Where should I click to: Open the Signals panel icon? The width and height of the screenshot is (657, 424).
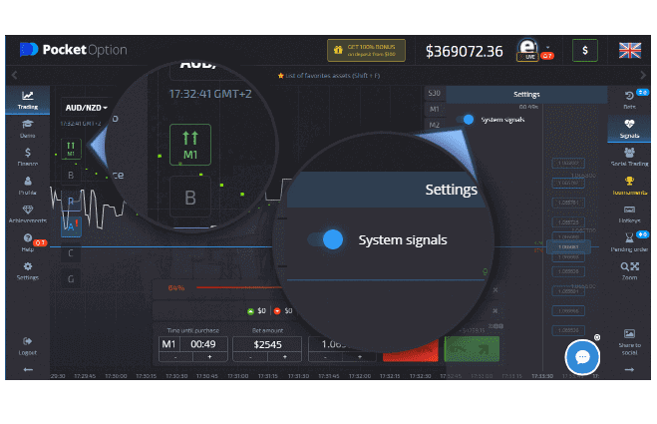(x=629, y=128)
